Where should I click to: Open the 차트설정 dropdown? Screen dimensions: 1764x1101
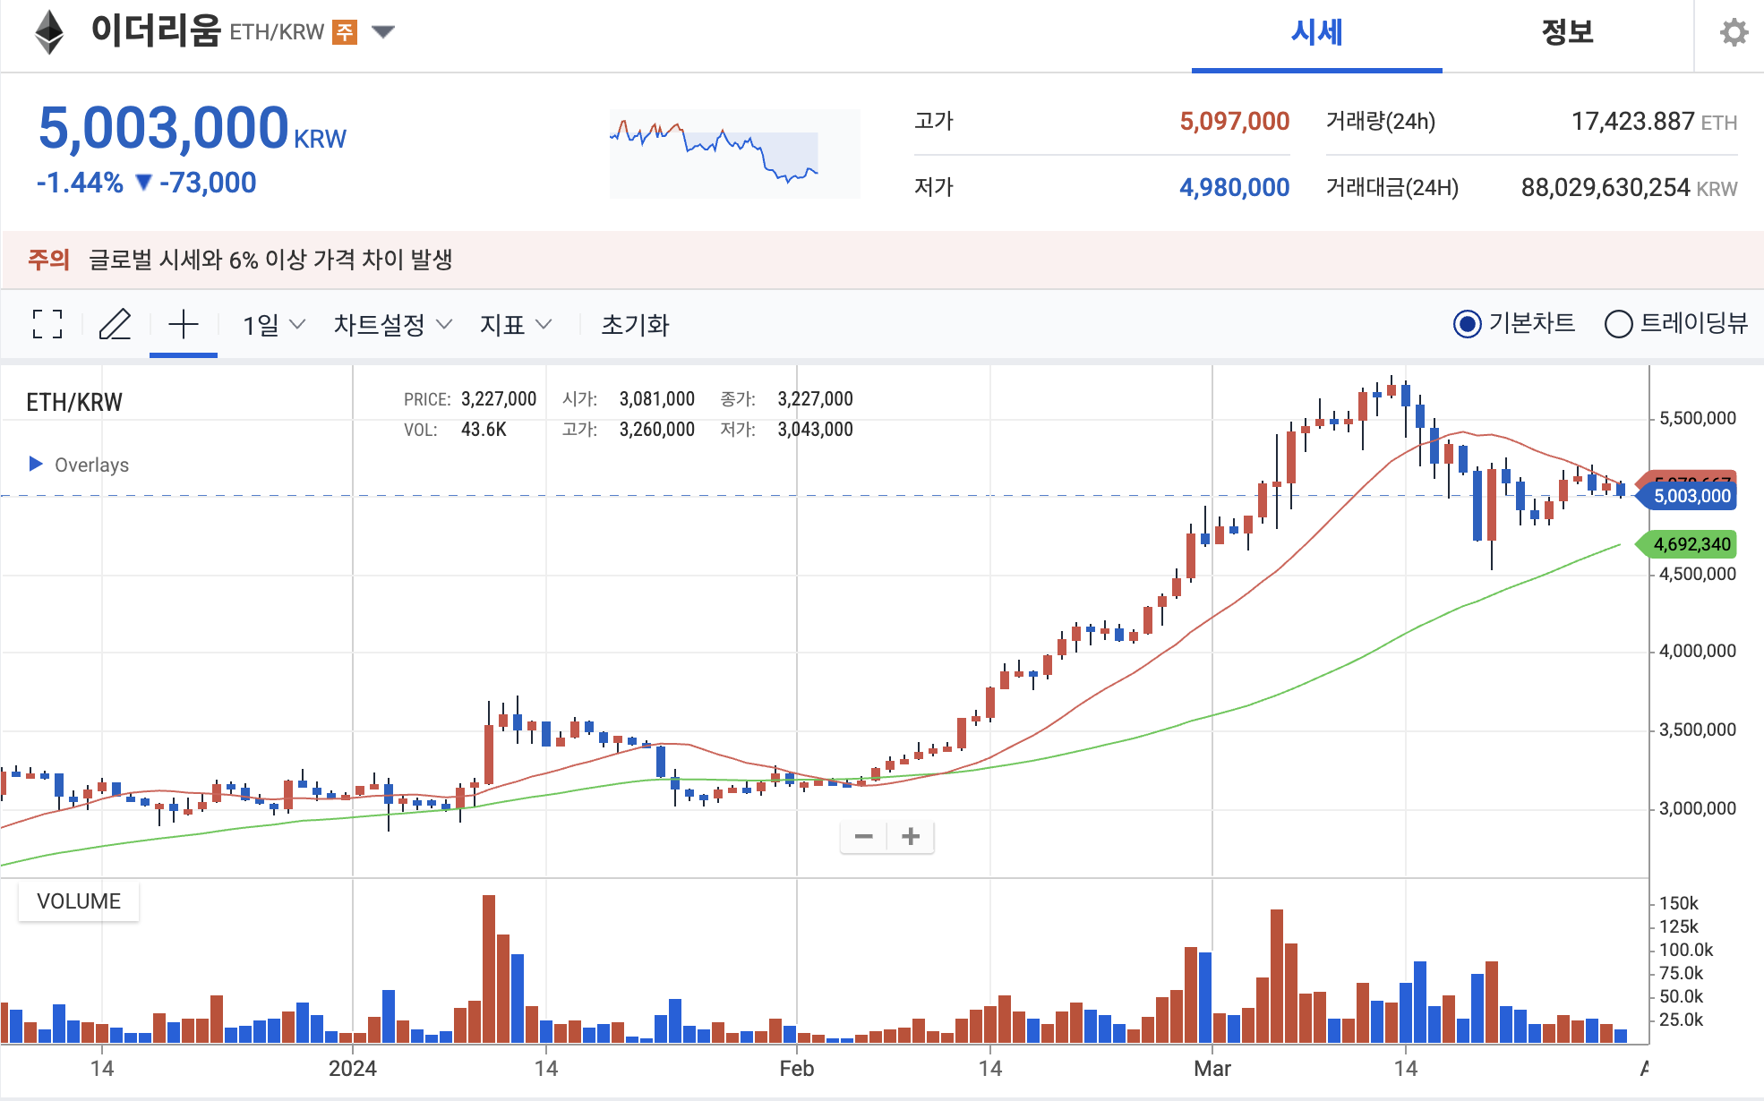392,324
